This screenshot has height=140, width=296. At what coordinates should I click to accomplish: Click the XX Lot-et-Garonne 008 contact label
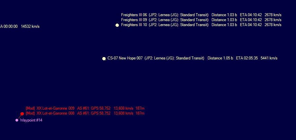point(55,113)
